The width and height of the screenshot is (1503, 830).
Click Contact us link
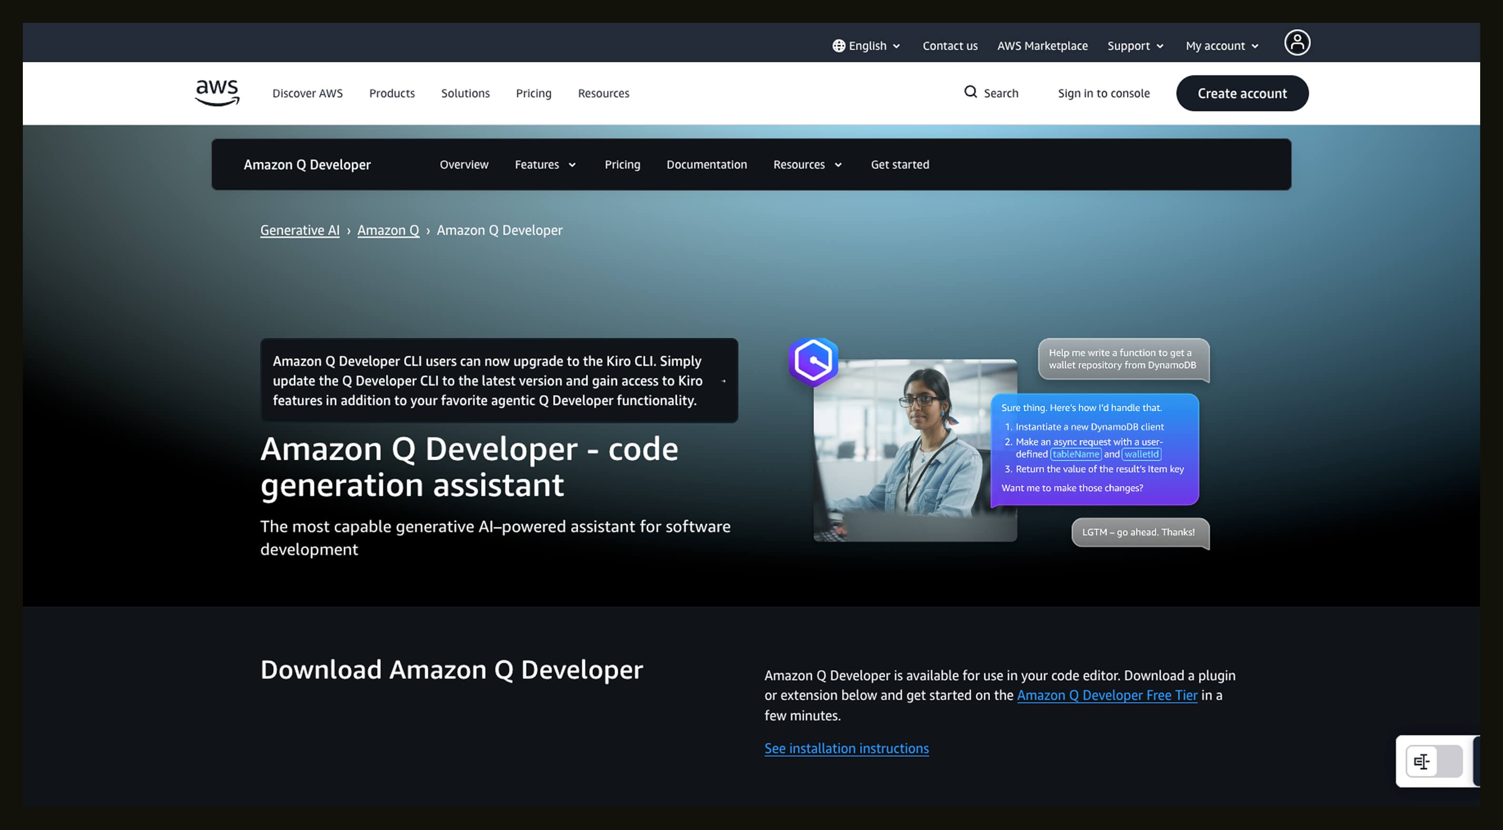coord(950,46)
